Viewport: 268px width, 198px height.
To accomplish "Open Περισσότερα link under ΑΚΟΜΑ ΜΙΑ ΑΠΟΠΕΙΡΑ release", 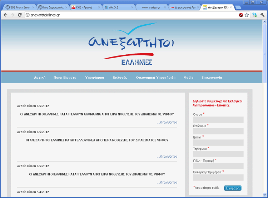I will [167, 122].
